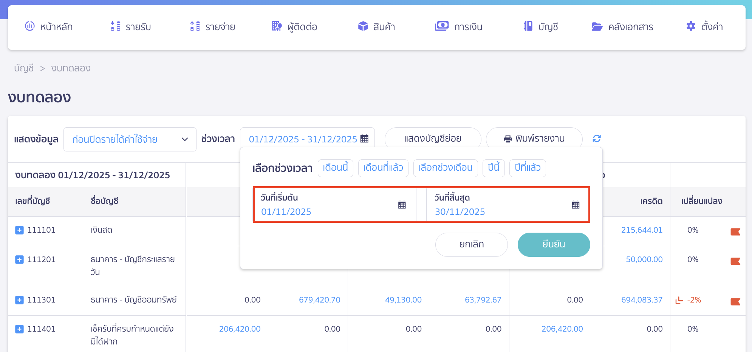Open the การเงิน menu
Image resolution: width=752 pixels, height=352 pixels.
(458, 26)
